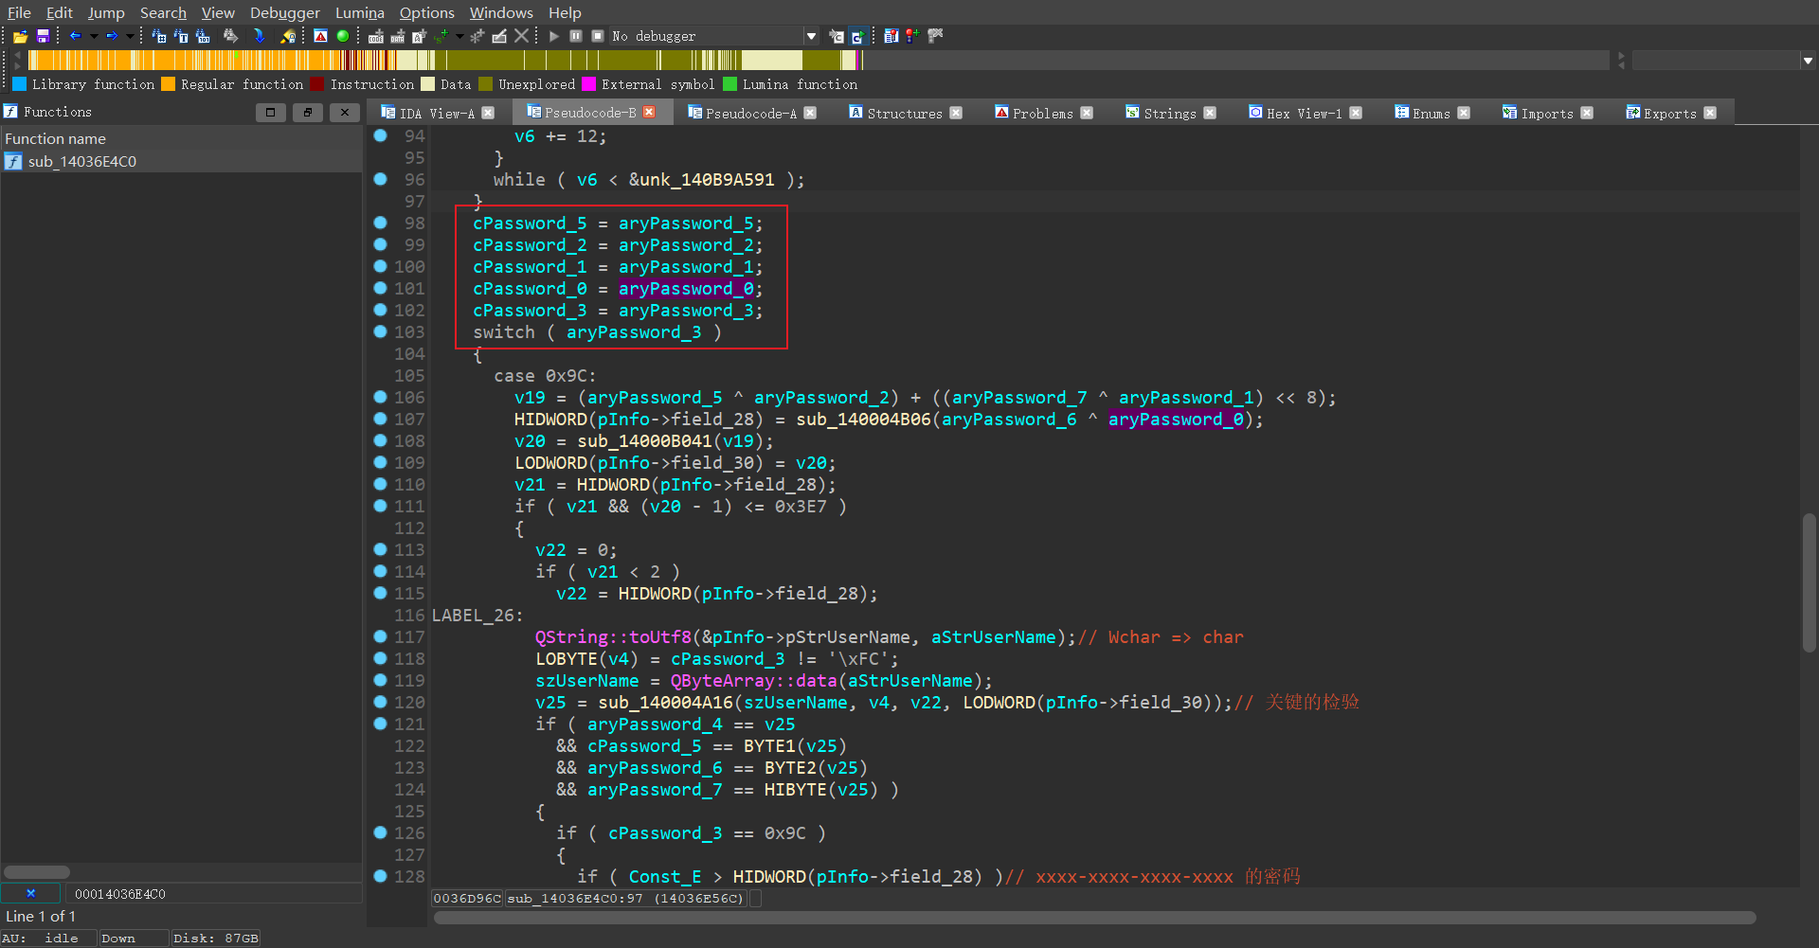Close the Hex View-1 tab
Image resolution: width=1819 pixels, height=948 pixels.
(1356, 113)
